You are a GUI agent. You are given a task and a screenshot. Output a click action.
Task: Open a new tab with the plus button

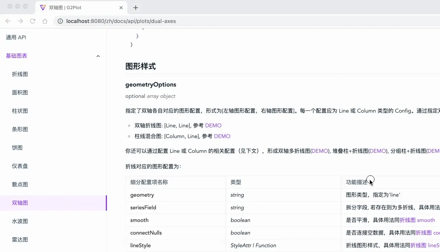point(136,7)
